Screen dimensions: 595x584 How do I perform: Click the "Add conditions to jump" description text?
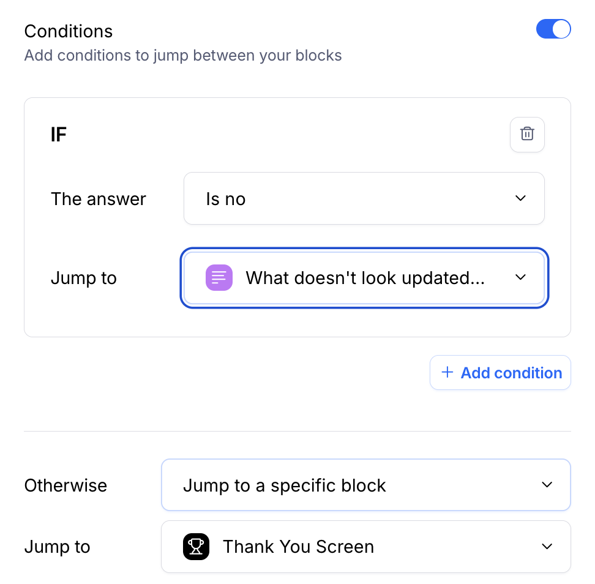(x=183, y=56)
